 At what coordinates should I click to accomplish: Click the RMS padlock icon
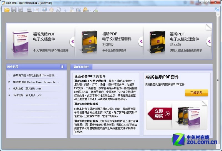tap(86, 10)
